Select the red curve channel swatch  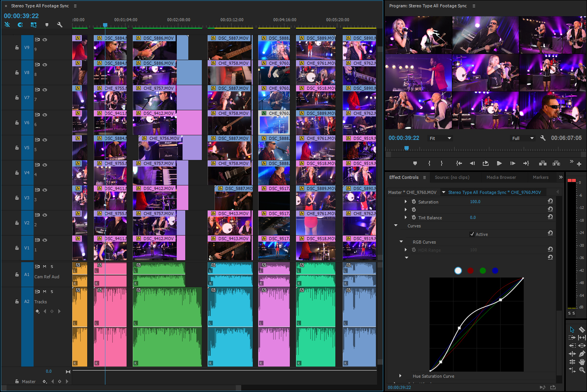tap(470, 271)
